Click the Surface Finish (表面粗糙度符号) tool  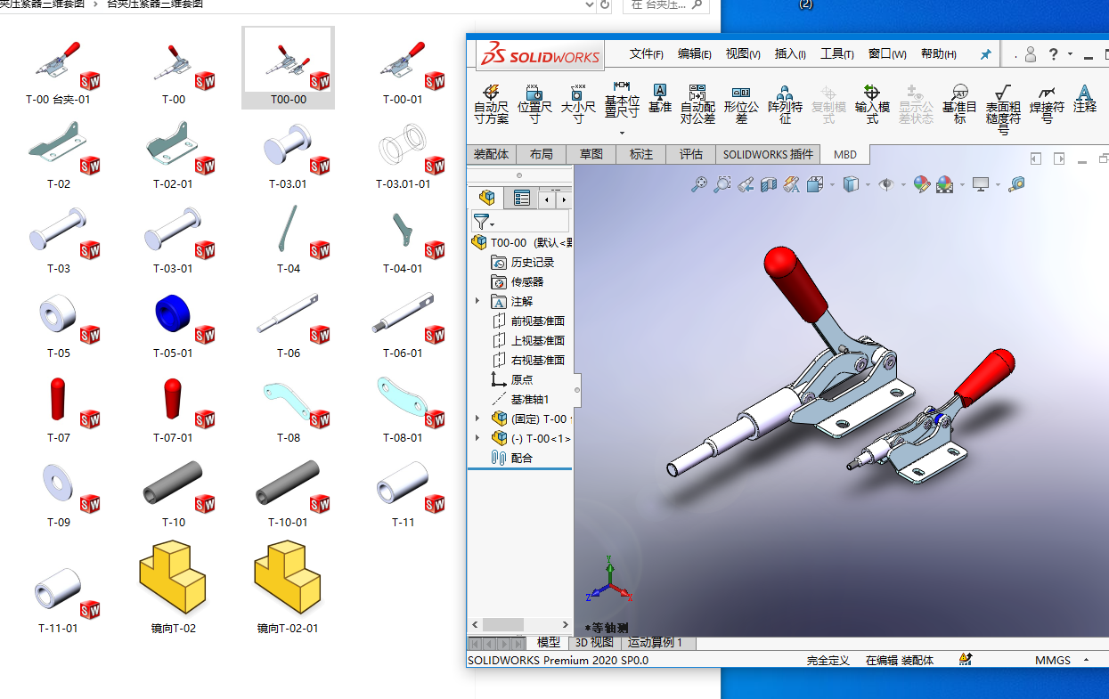click(1003, 109)
